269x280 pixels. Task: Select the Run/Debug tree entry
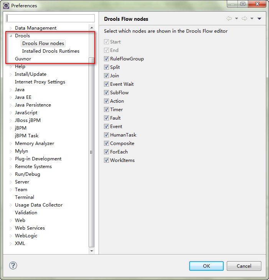point(27,174)
